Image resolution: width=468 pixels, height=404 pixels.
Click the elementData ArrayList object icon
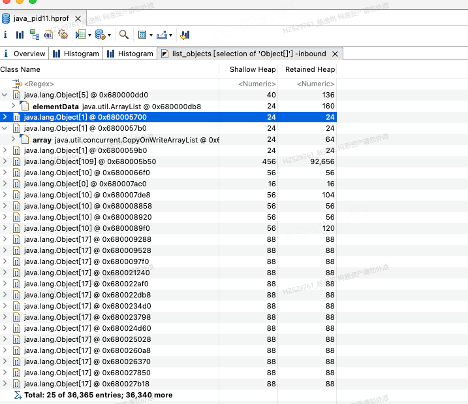pyautogui.click(x=24, y=106)
